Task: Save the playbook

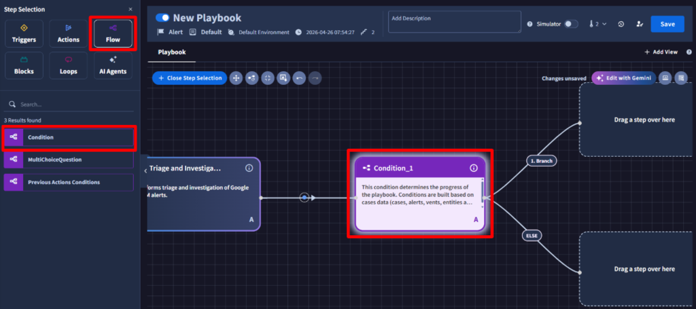Action: pyautogui.click(x=667, y=24)
